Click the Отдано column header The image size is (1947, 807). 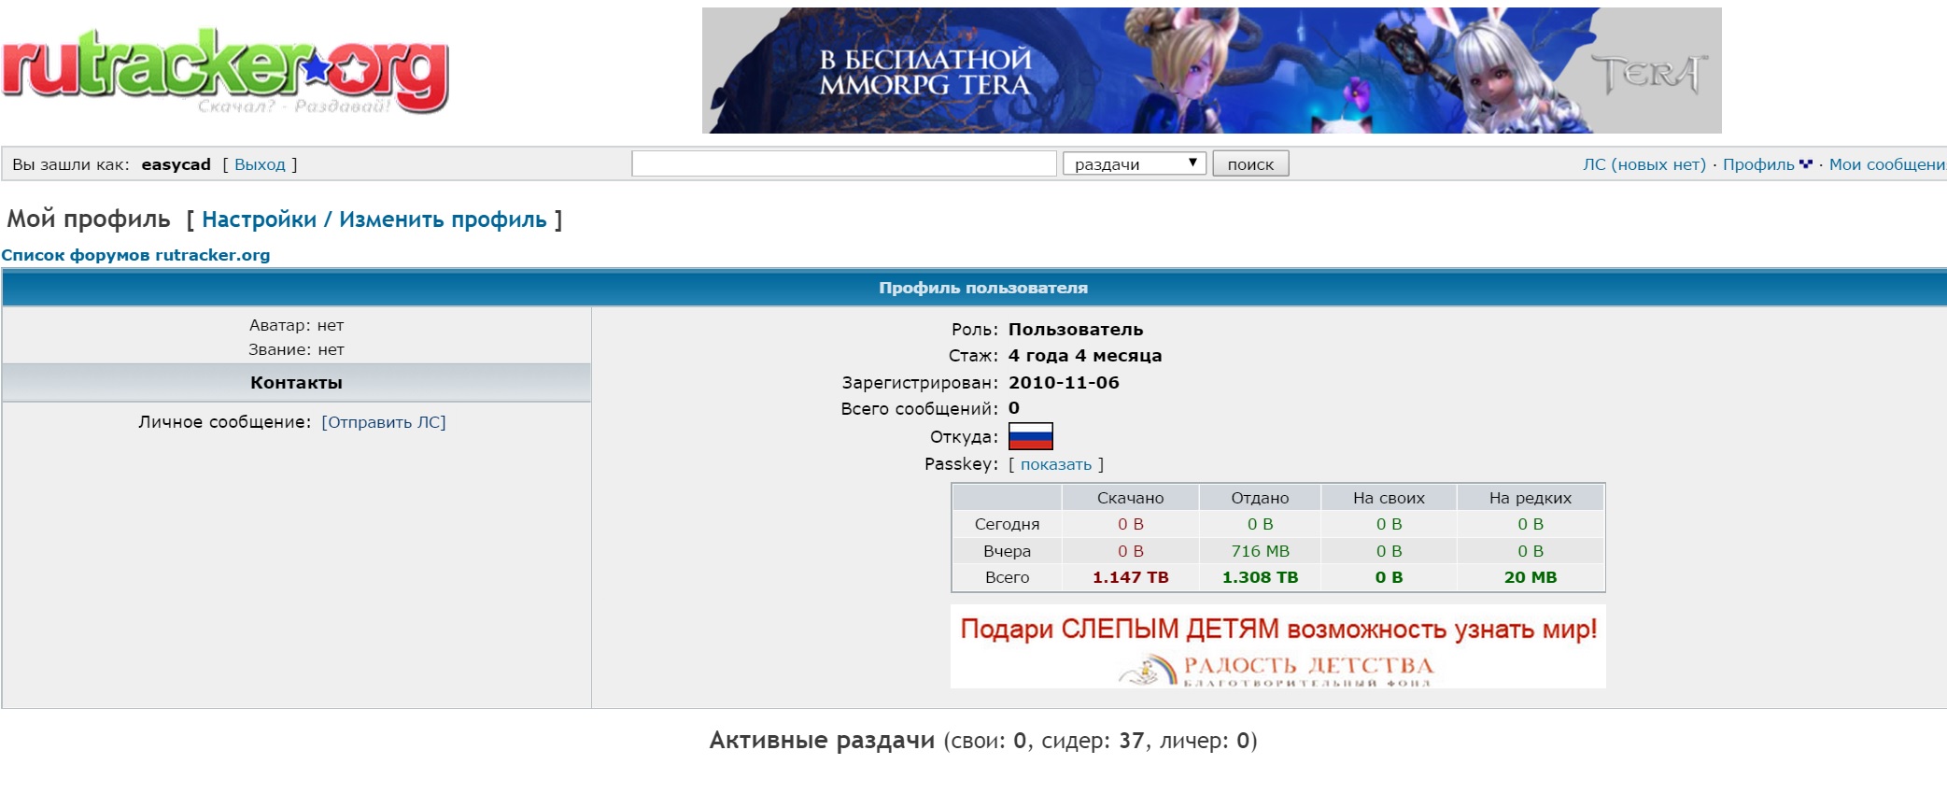(x=1260, y=498)
